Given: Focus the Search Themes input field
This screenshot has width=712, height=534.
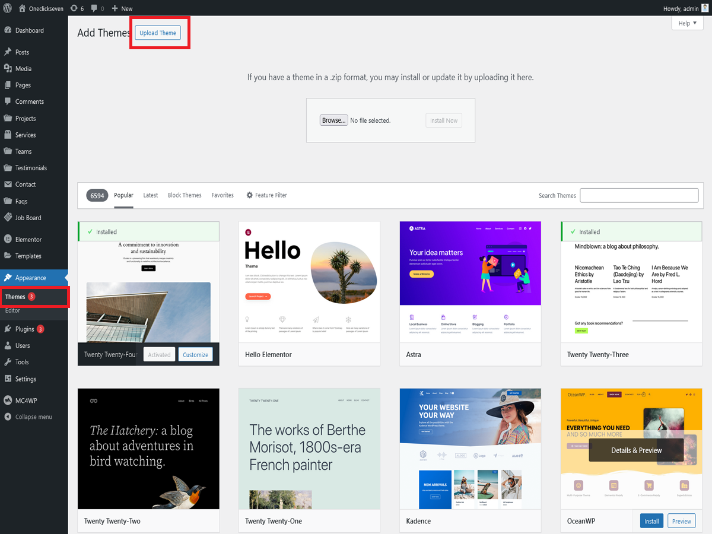Looking at the screenshot, I should 639,195.
